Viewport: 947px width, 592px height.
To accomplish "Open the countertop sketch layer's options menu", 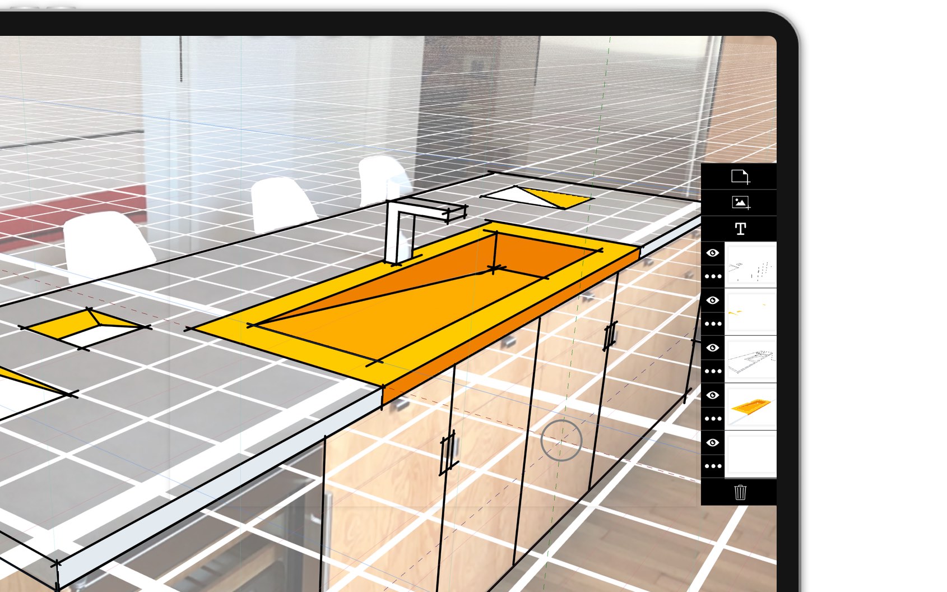I will pos(712,370).
